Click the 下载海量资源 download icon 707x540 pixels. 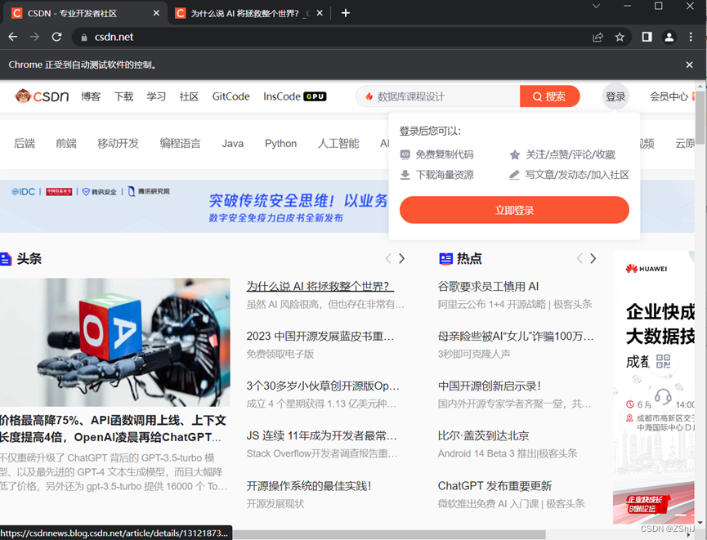[x=405, y=175]
